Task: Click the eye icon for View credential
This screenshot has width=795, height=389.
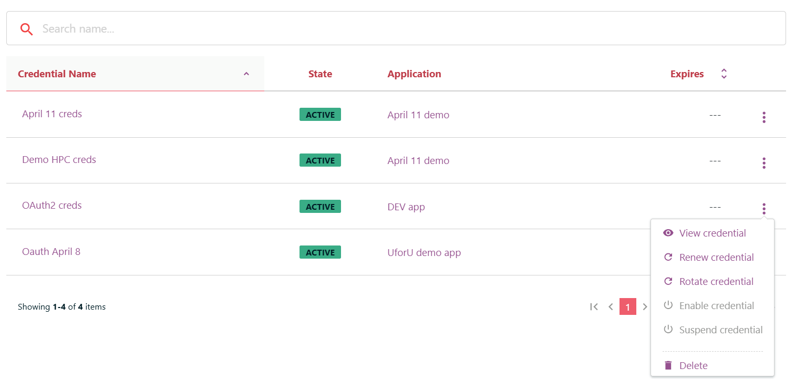Action: (x=668, y=233)
